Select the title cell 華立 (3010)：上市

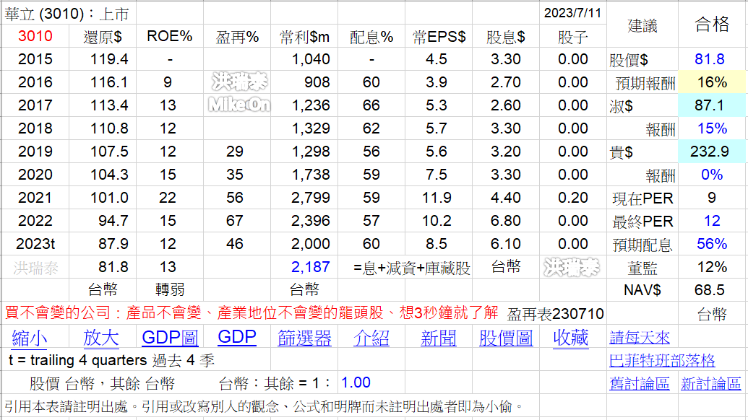point(66,14)
